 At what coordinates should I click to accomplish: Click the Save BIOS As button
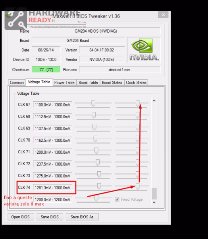pyautogui.click(x=82, y=217)
